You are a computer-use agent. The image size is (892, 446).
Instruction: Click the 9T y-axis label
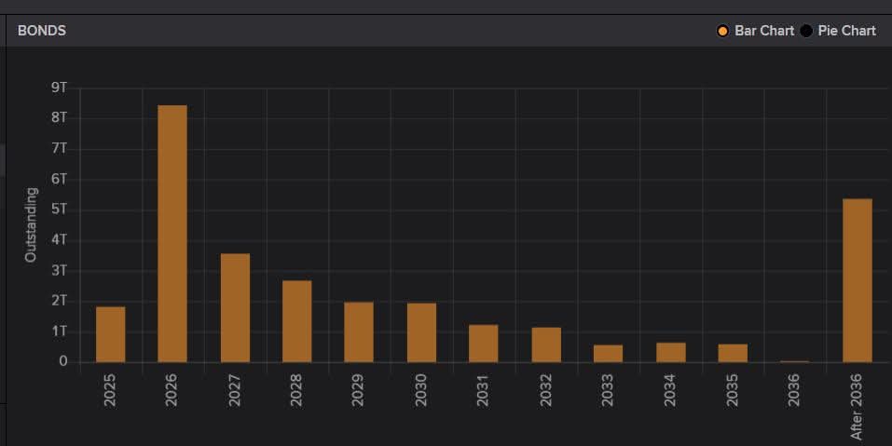pos(60,88)
